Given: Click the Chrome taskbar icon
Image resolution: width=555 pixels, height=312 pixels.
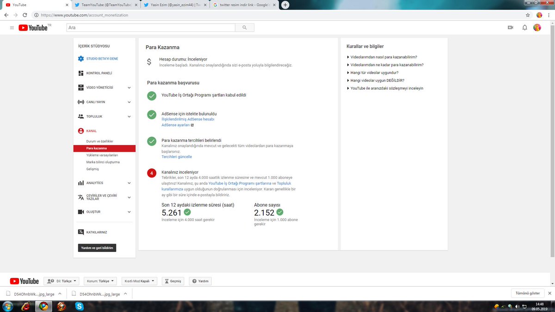Looking at the screenshot, I should point(43,306).
